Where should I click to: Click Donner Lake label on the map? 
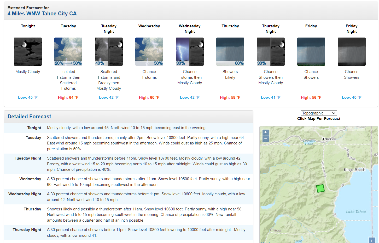point(309,142)
